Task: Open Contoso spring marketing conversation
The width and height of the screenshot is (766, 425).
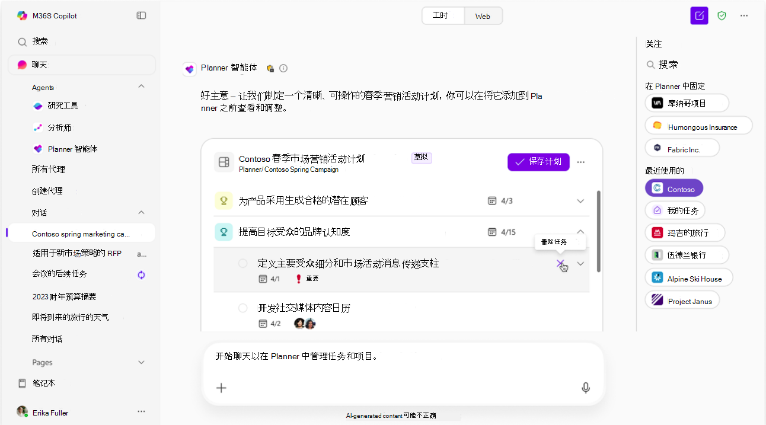Action: coord(81,234)
